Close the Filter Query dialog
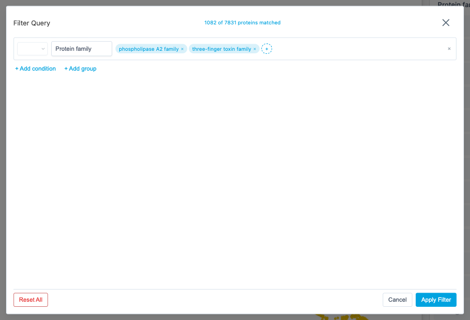This screenshot has height=320, width=470. [x=446, y=23]
